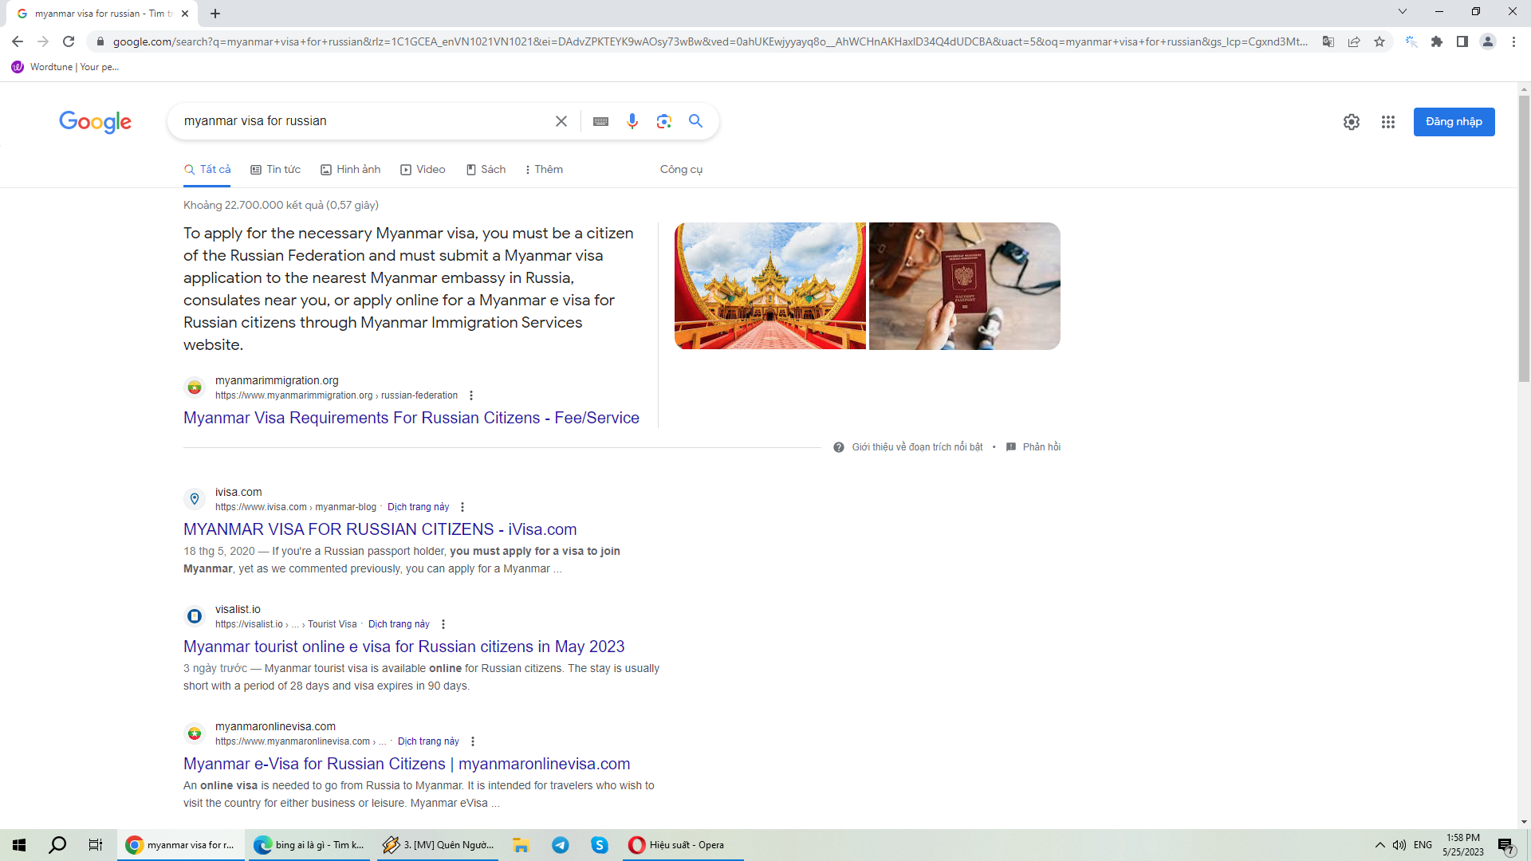Viewport: 1531px width, 861px height.
Task: Focus the Google search input field
Action: coord(363,121)
